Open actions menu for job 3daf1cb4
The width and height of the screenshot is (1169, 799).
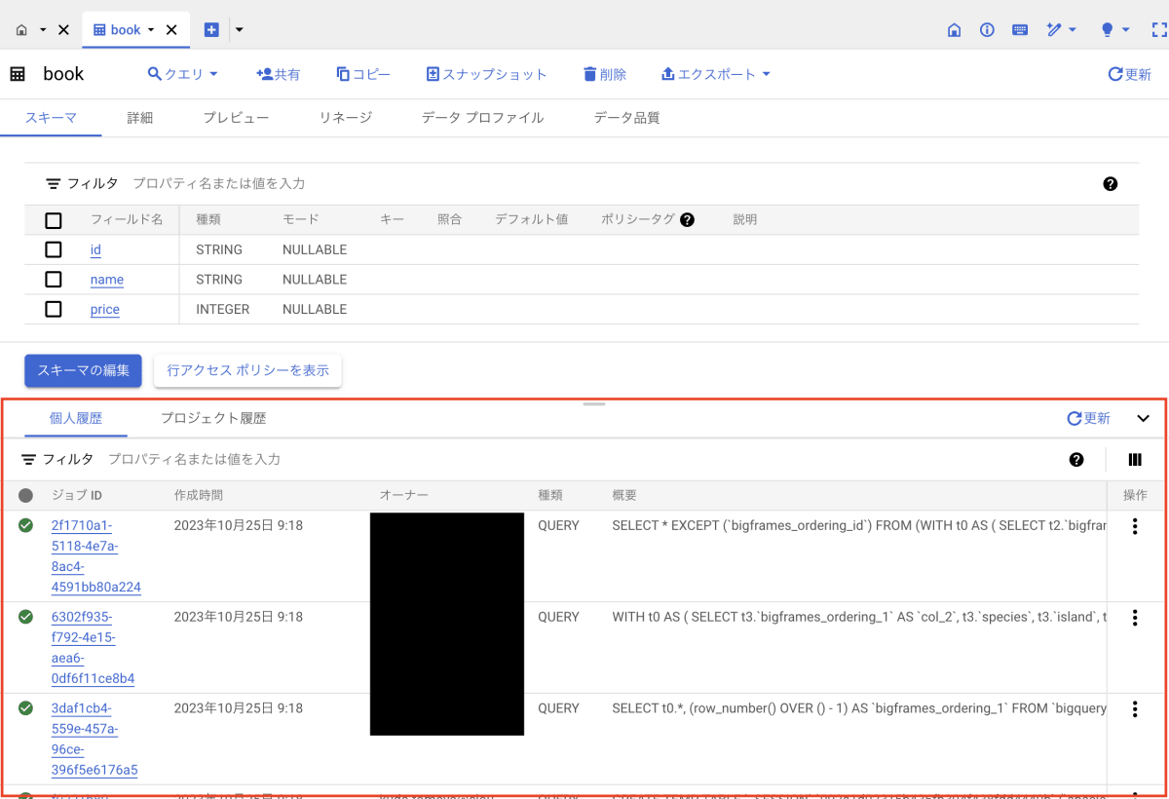tap(1135, 709)
